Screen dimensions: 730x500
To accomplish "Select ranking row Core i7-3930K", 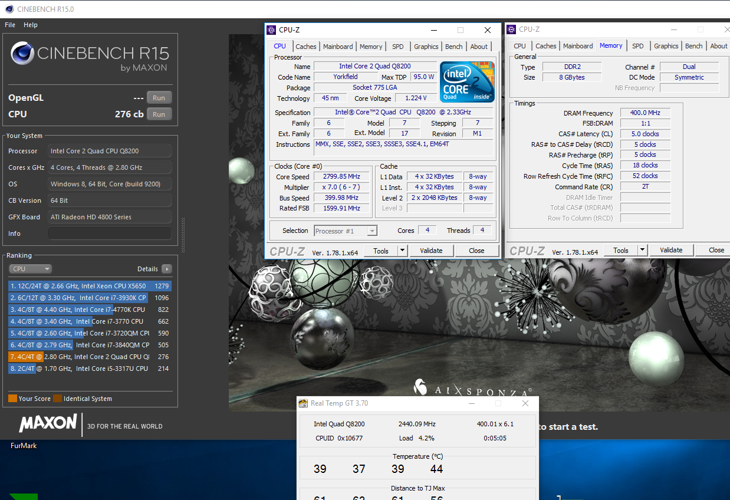I will point(90,298).
